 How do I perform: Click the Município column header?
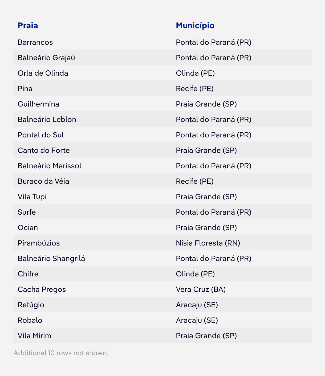pos(195,26)
